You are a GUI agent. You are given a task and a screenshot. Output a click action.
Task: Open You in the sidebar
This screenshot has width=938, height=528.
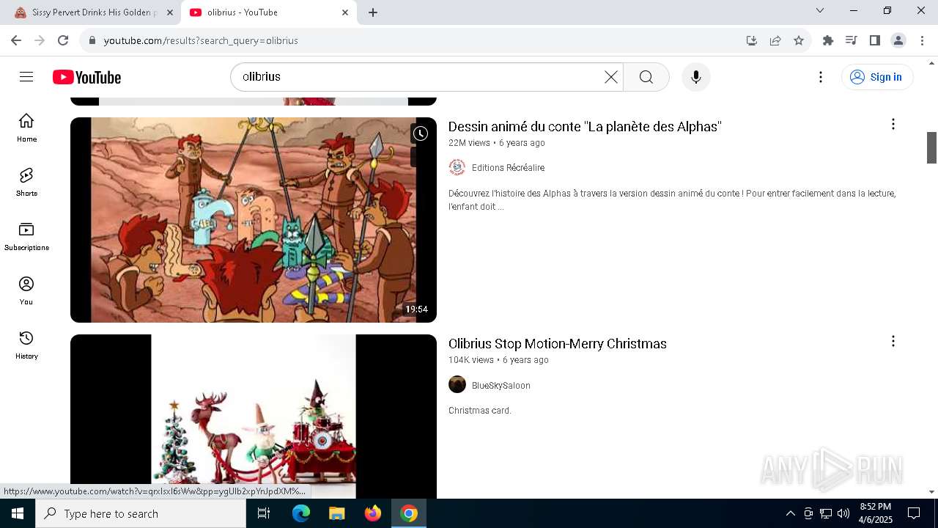tap(26, 290)
